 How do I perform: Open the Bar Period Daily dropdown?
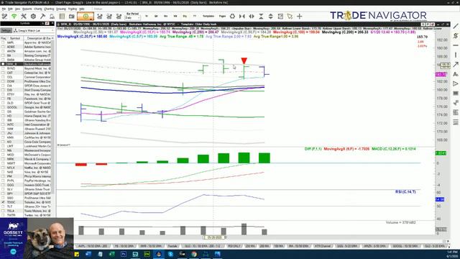(132, 18)
